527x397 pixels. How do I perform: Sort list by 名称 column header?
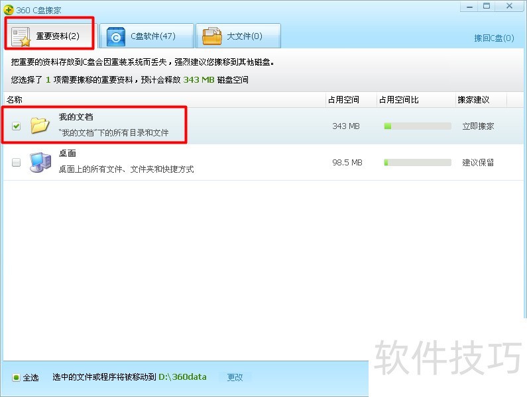pos(15,100)
